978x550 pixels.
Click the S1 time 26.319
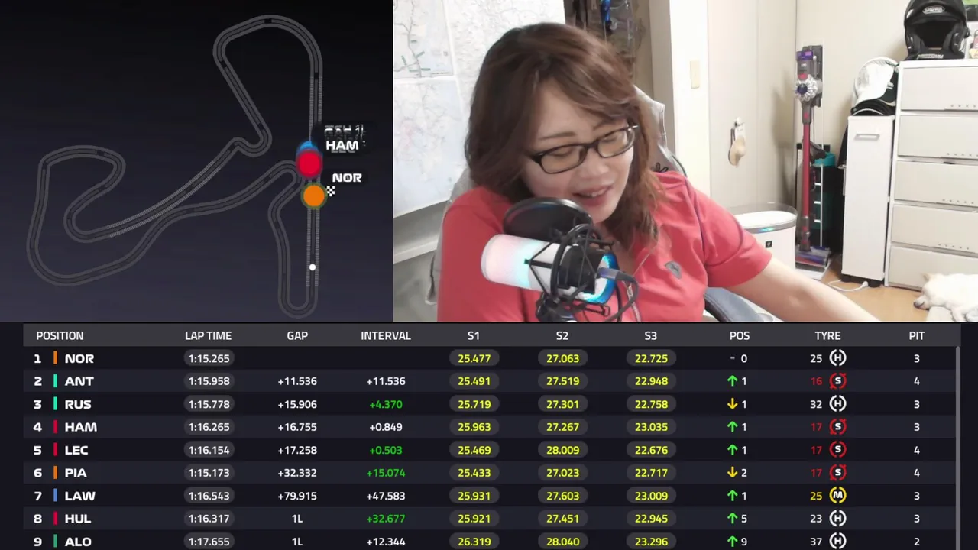(x=474, y=542)
